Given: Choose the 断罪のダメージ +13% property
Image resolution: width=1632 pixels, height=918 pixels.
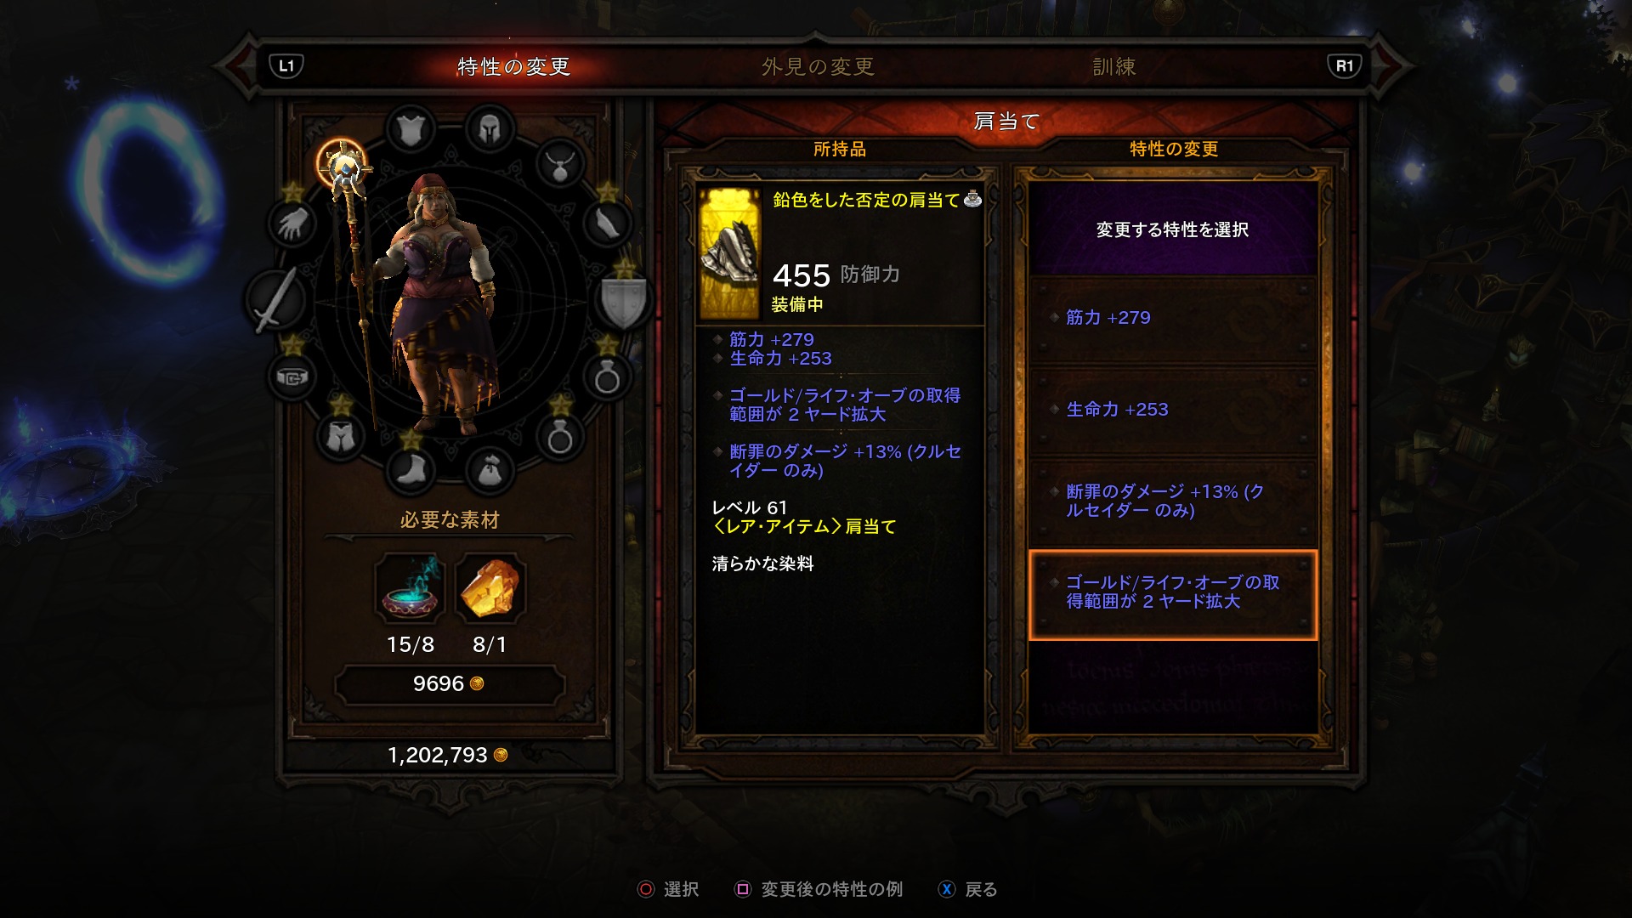Looking at the screenshot, I should coord(1173,501).
